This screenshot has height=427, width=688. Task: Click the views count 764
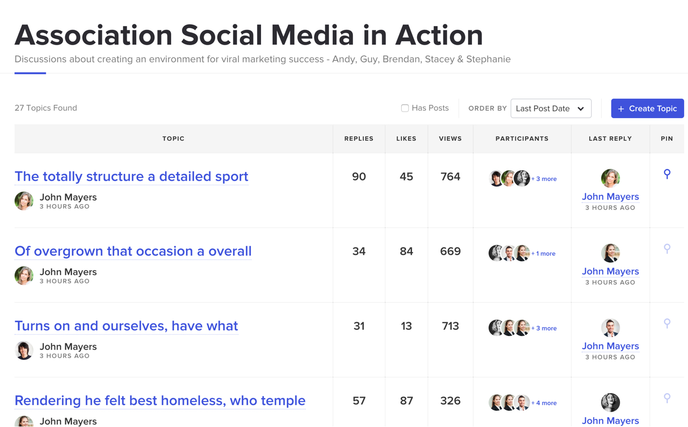[x=450, y=177]
